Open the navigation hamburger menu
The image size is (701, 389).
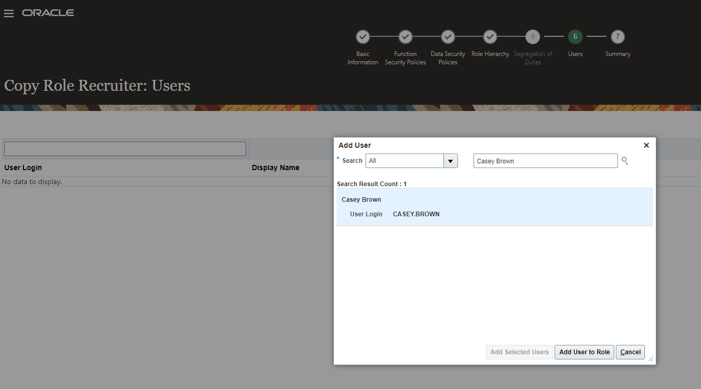point(8,13)
